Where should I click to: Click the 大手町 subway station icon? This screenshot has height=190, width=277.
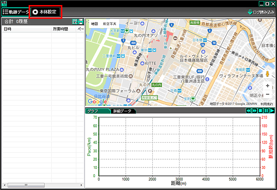coord(122,31)
